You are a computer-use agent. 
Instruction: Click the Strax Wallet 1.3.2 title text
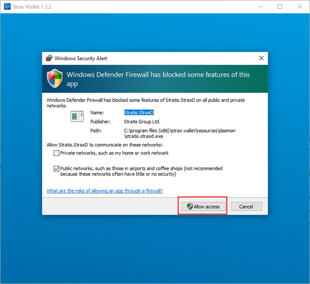(x=32, y=7)
